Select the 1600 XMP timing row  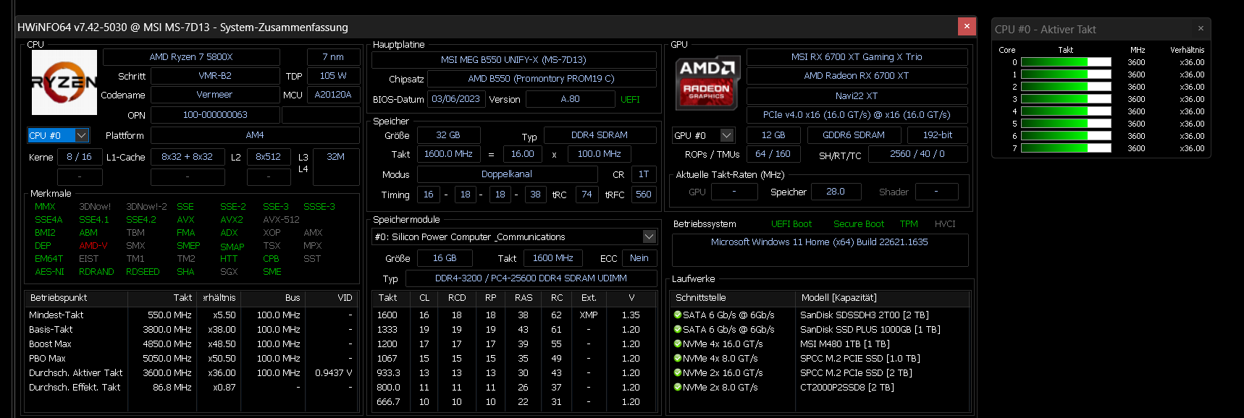click(x=514, y=315)
